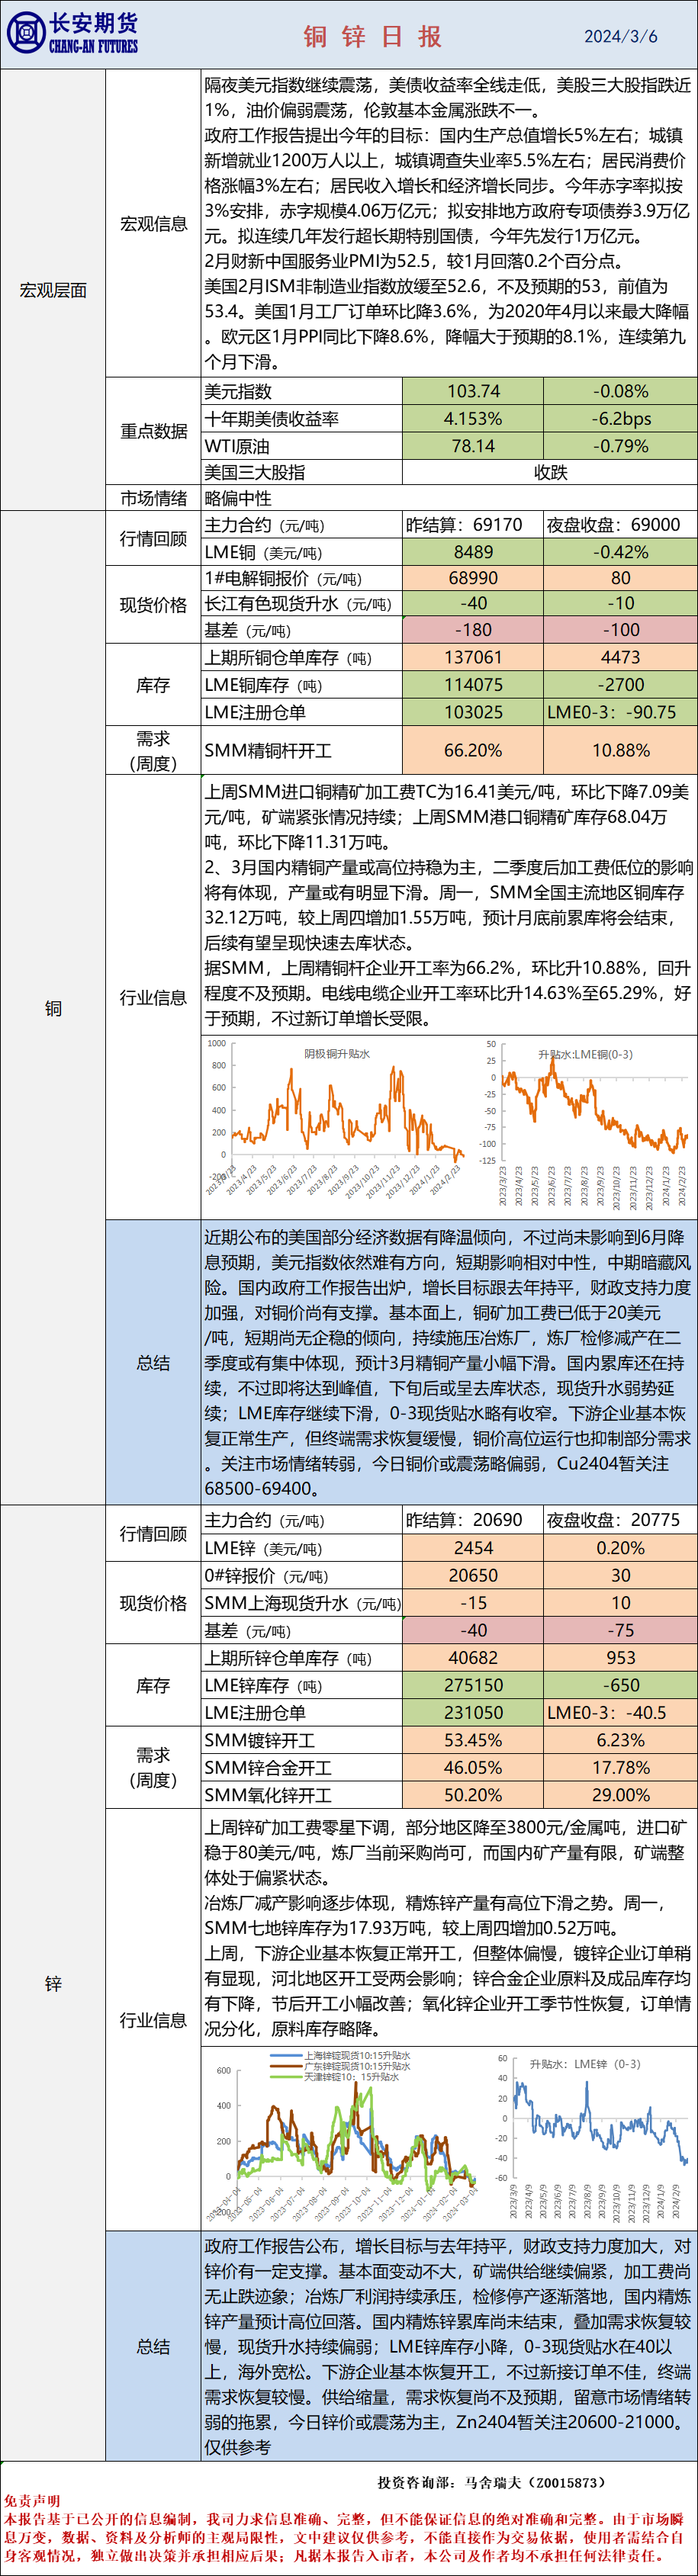Click the copper 基差 value -180
The height and width of the screenshot is (2576, 698).
click(473, 630)
